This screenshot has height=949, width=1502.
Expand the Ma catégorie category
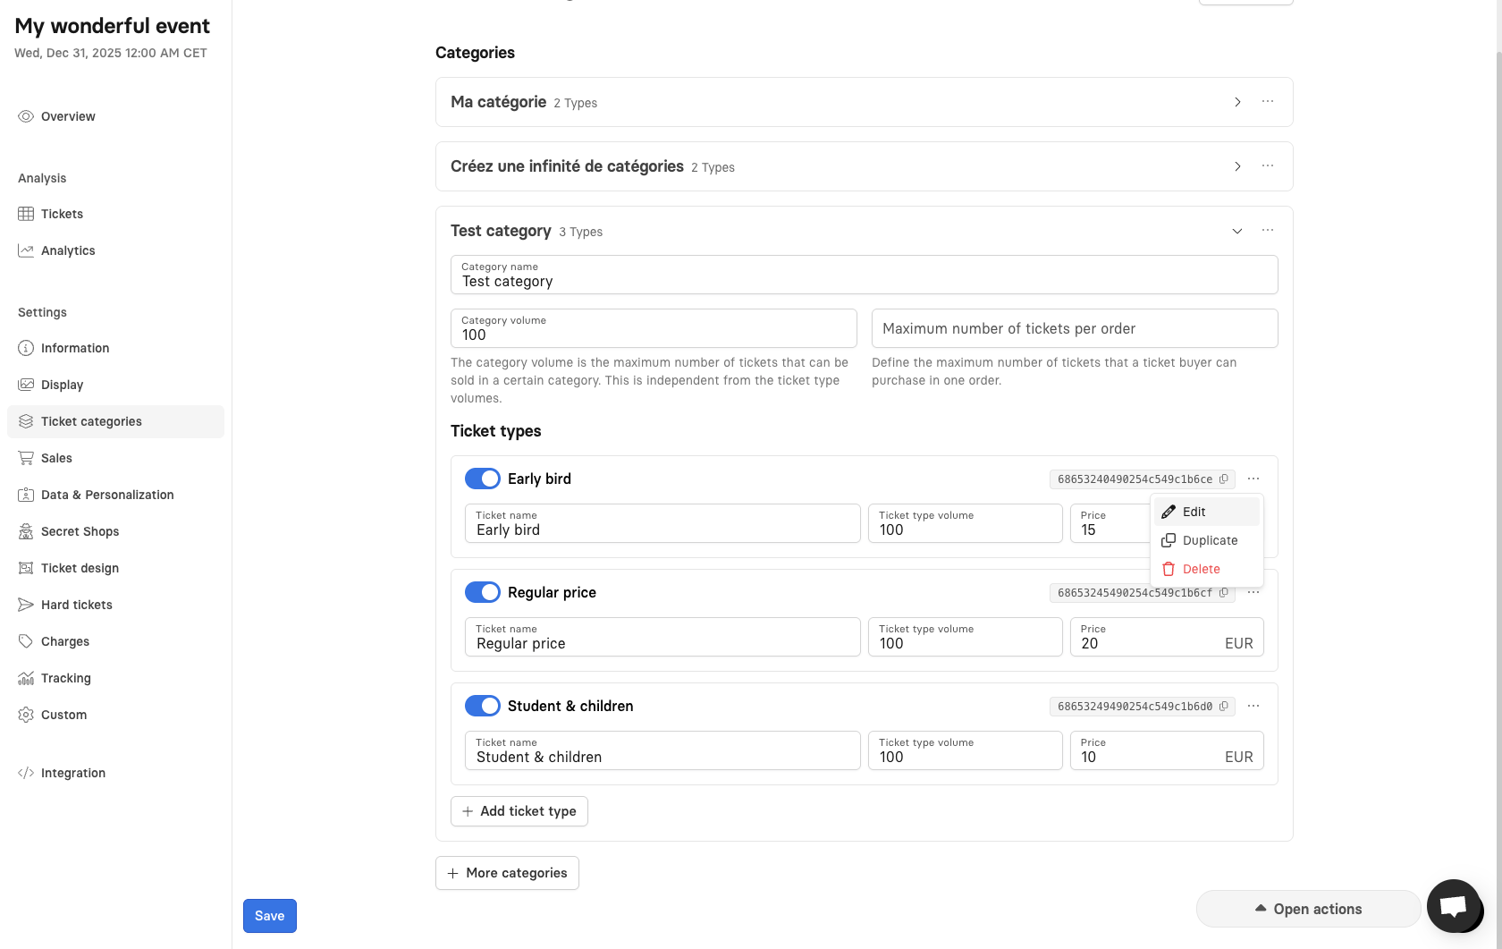pyautogui.click(x=1237, y=102)
